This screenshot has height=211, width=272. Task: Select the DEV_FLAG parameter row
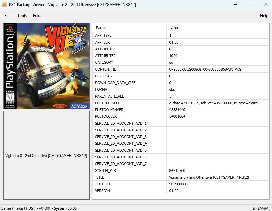(180, 76)
